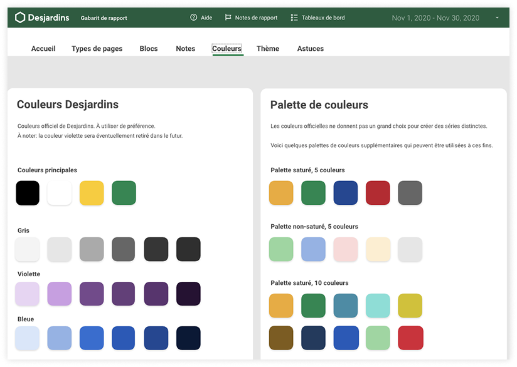Click the Gabarit de rapport label
This screenshot has height=367, width=517.
pyautogui.click(x=103, y=18)
